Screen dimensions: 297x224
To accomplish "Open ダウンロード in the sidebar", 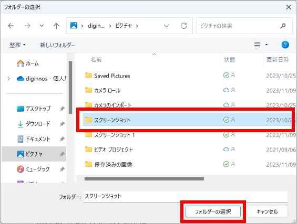I will pyautogui.click(x=34, y=124).
